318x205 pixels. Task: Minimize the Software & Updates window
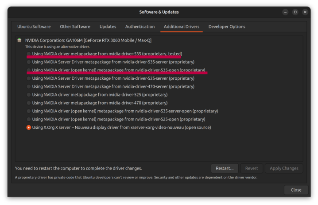click(x=285, y=12)
